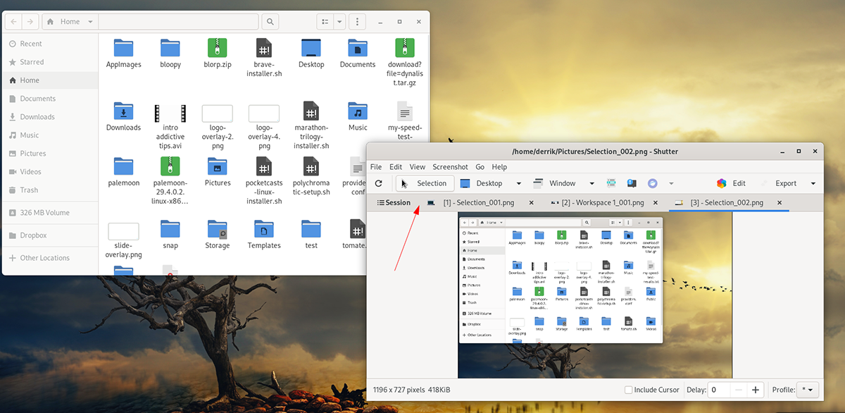Go to Downloads in the sidebar

coord(37,117)
